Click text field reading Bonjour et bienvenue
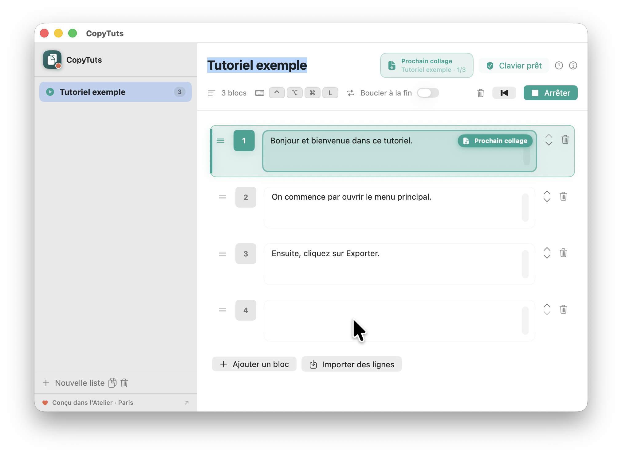The image size is (622, 457). coord(399,151)
